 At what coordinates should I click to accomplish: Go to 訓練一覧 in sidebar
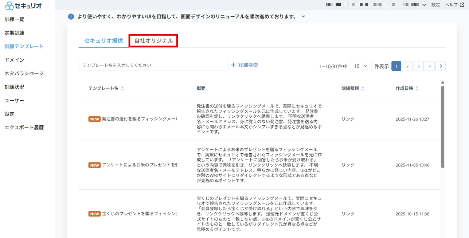14,19
